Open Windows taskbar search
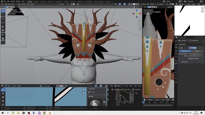Image resolution: width=205 pixels, height=115 pixels. tap(8, 113)
